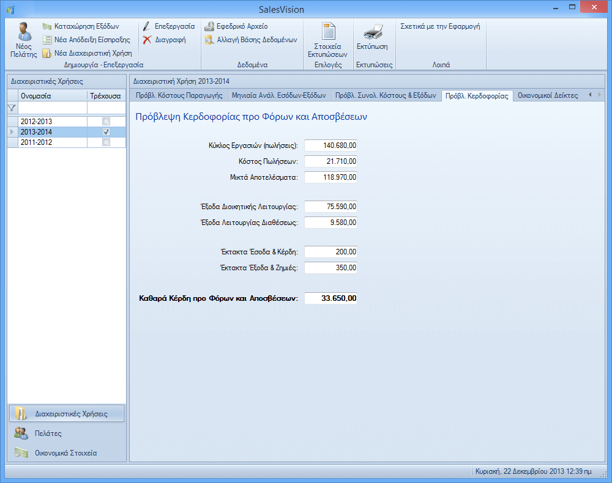Click Σχετικά με την Εφαρμογή
The width and height of the screenshot is (612, 483).
[439, 27]
